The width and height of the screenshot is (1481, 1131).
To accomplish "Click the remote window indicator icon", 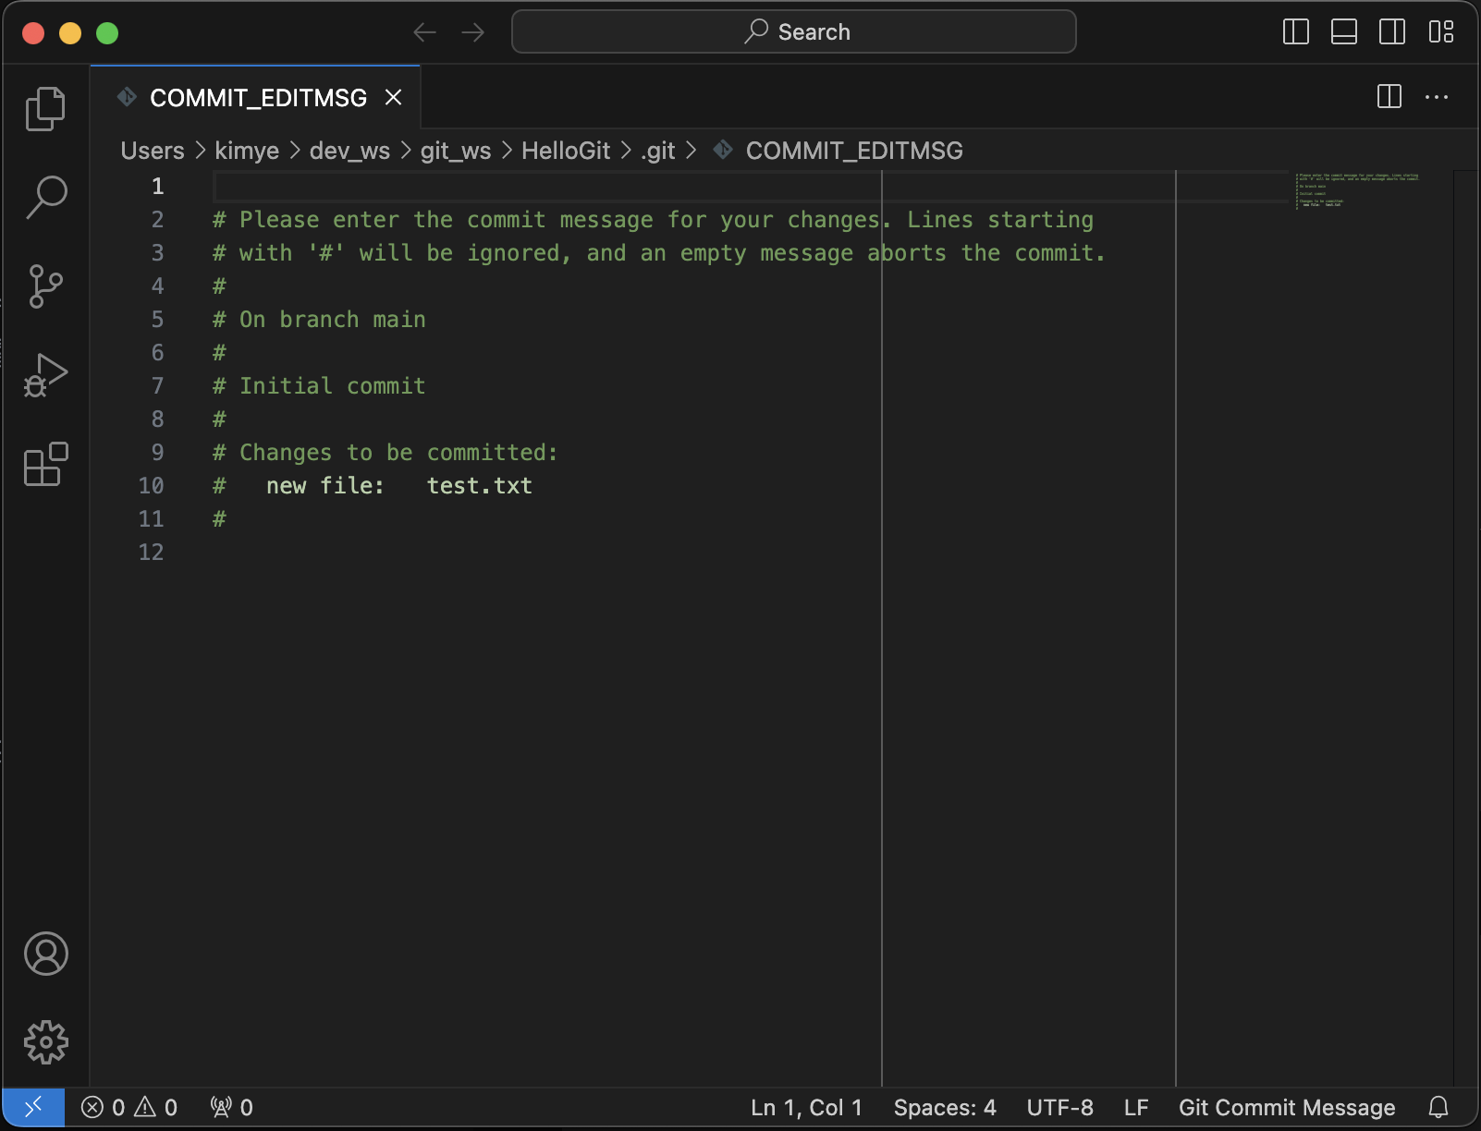I will click(33, 1107).
